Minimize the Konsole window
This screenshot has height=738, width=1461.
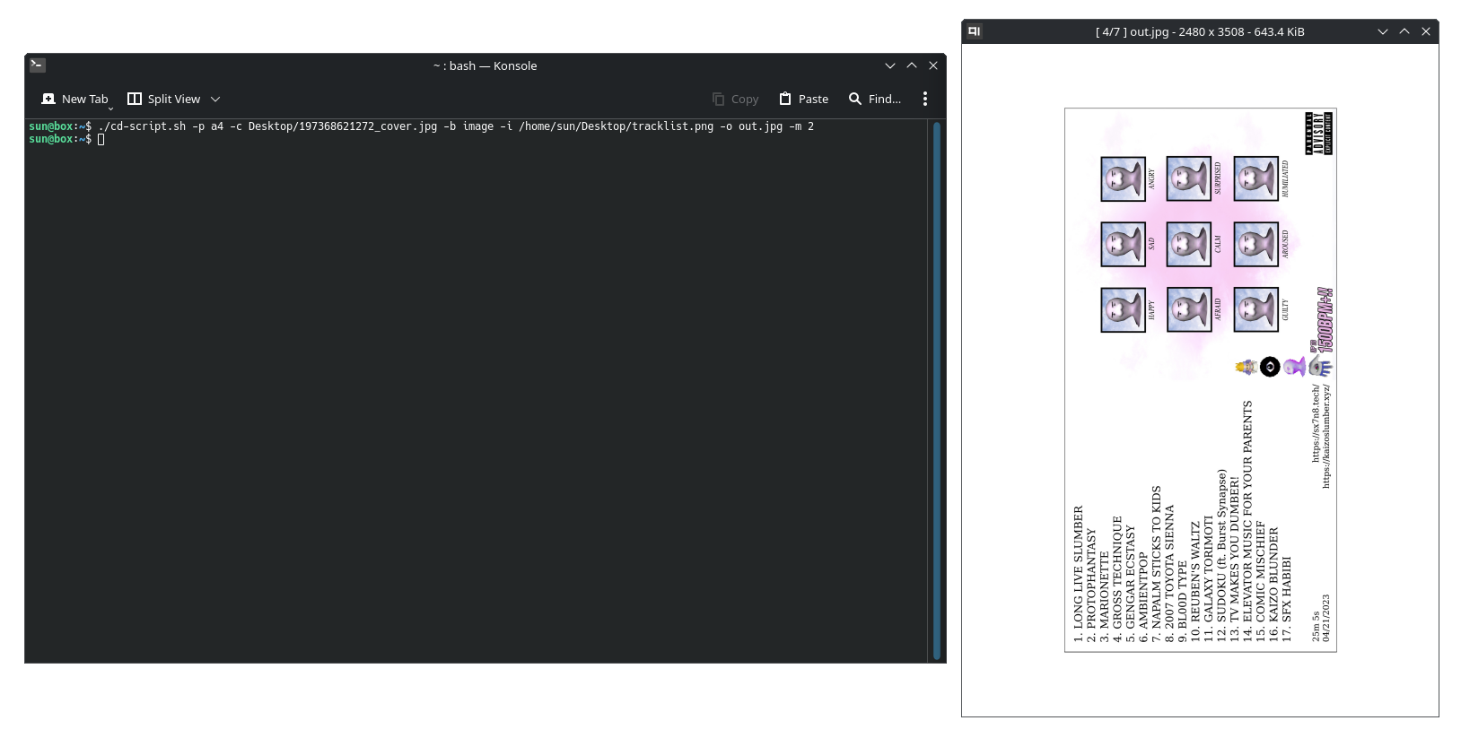(x=890, y=65)
